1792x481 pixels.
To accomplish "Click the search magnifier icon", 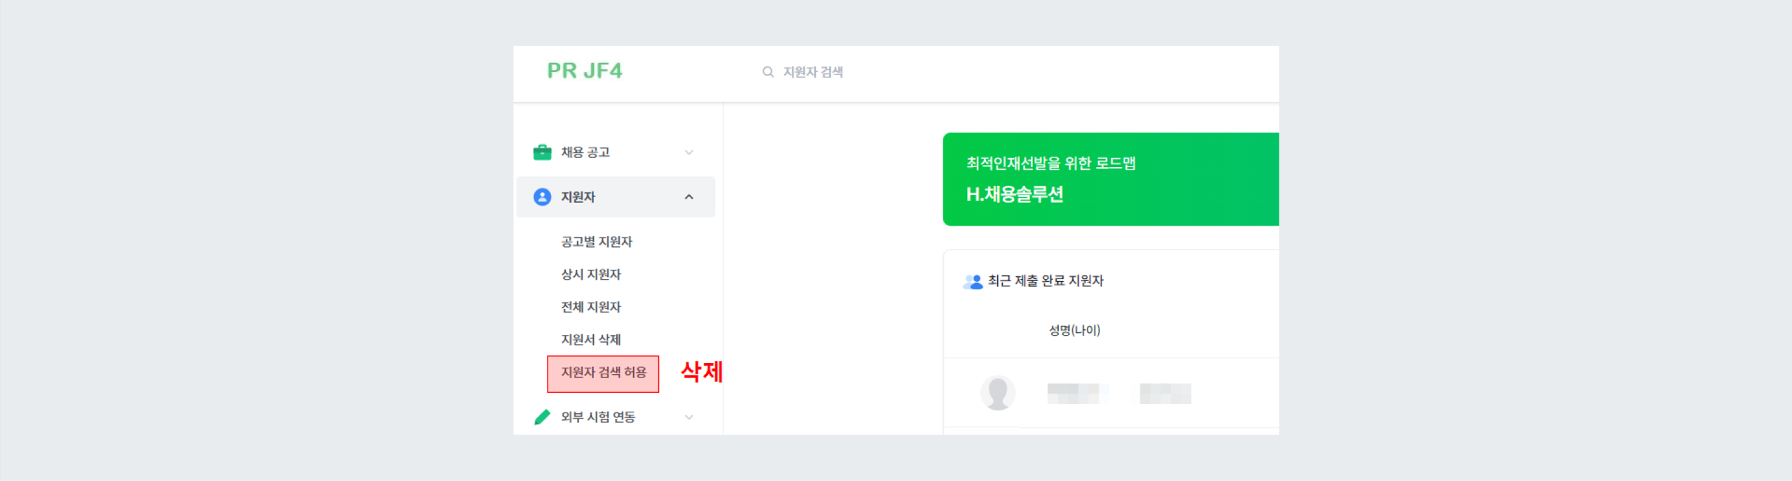I will (767, 71).
